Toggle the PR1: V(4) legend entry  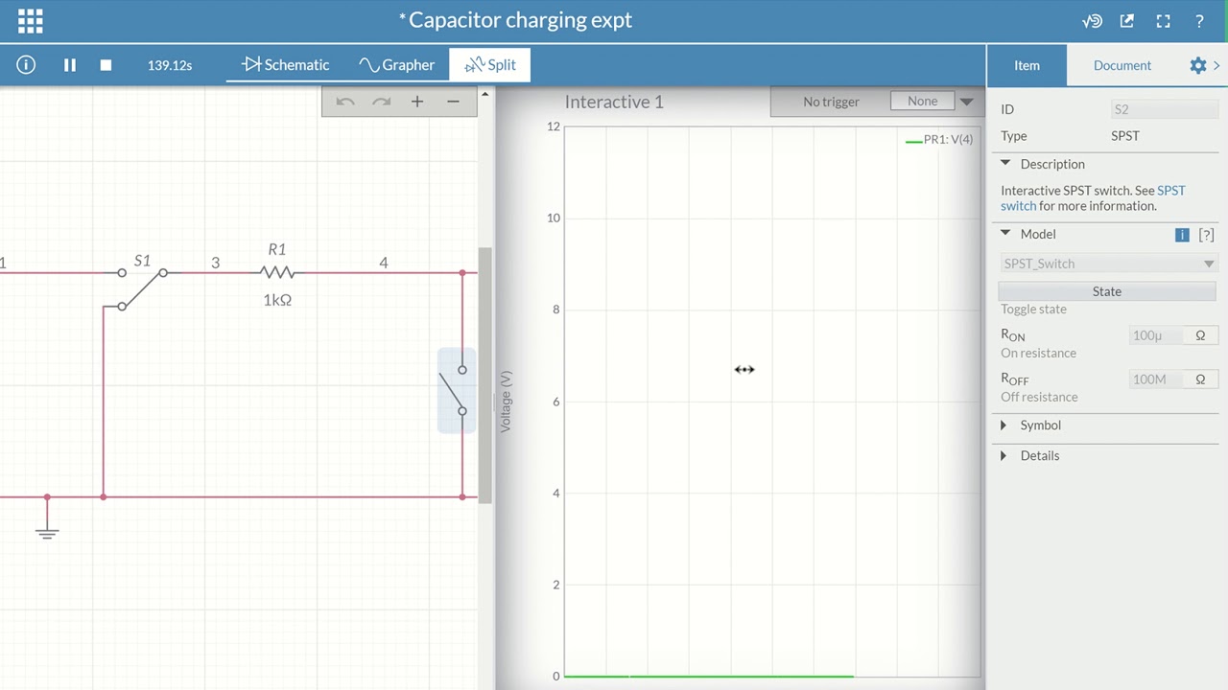[939, 140]
